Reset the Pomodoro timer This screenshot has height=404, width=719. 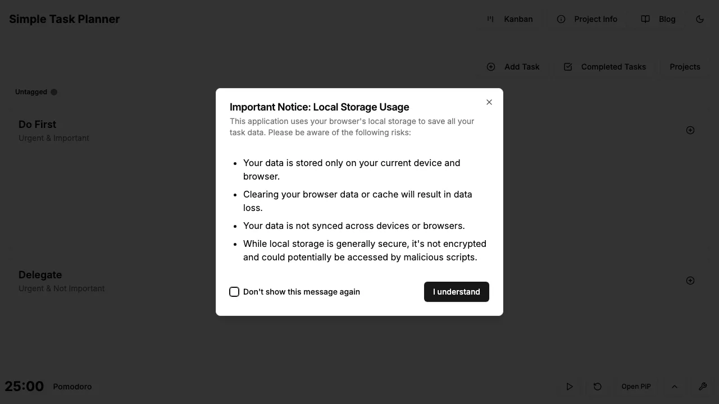(x=598, y=387)
